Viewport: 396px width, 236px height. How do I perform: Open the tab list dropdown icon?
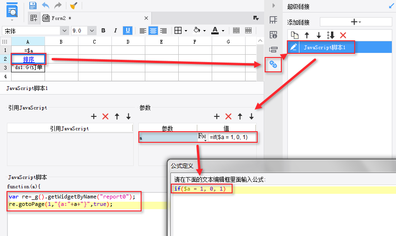click(256, 18)
